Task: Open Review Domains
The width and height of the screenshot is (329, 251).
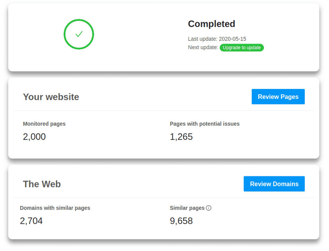Action: click(x=274, y=184)
